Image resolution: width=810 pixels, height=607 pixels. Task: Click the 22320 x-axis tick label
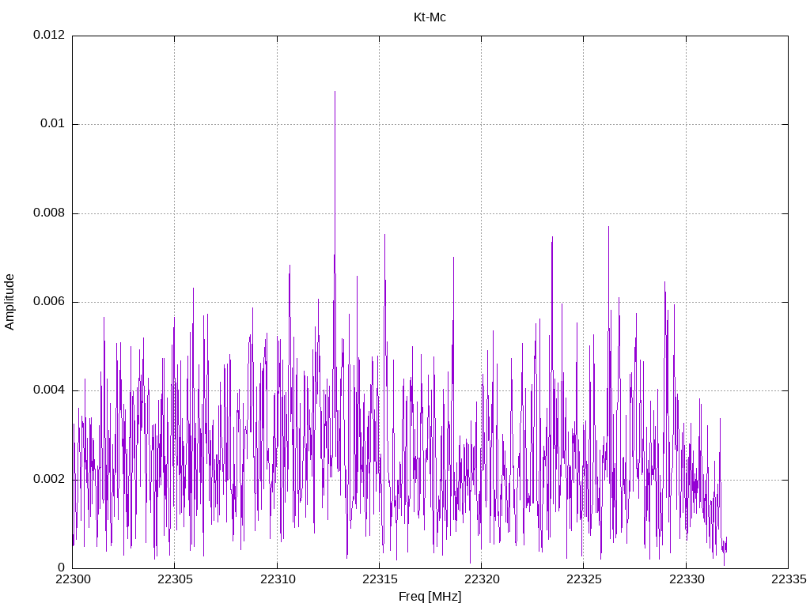pos(482,579)
